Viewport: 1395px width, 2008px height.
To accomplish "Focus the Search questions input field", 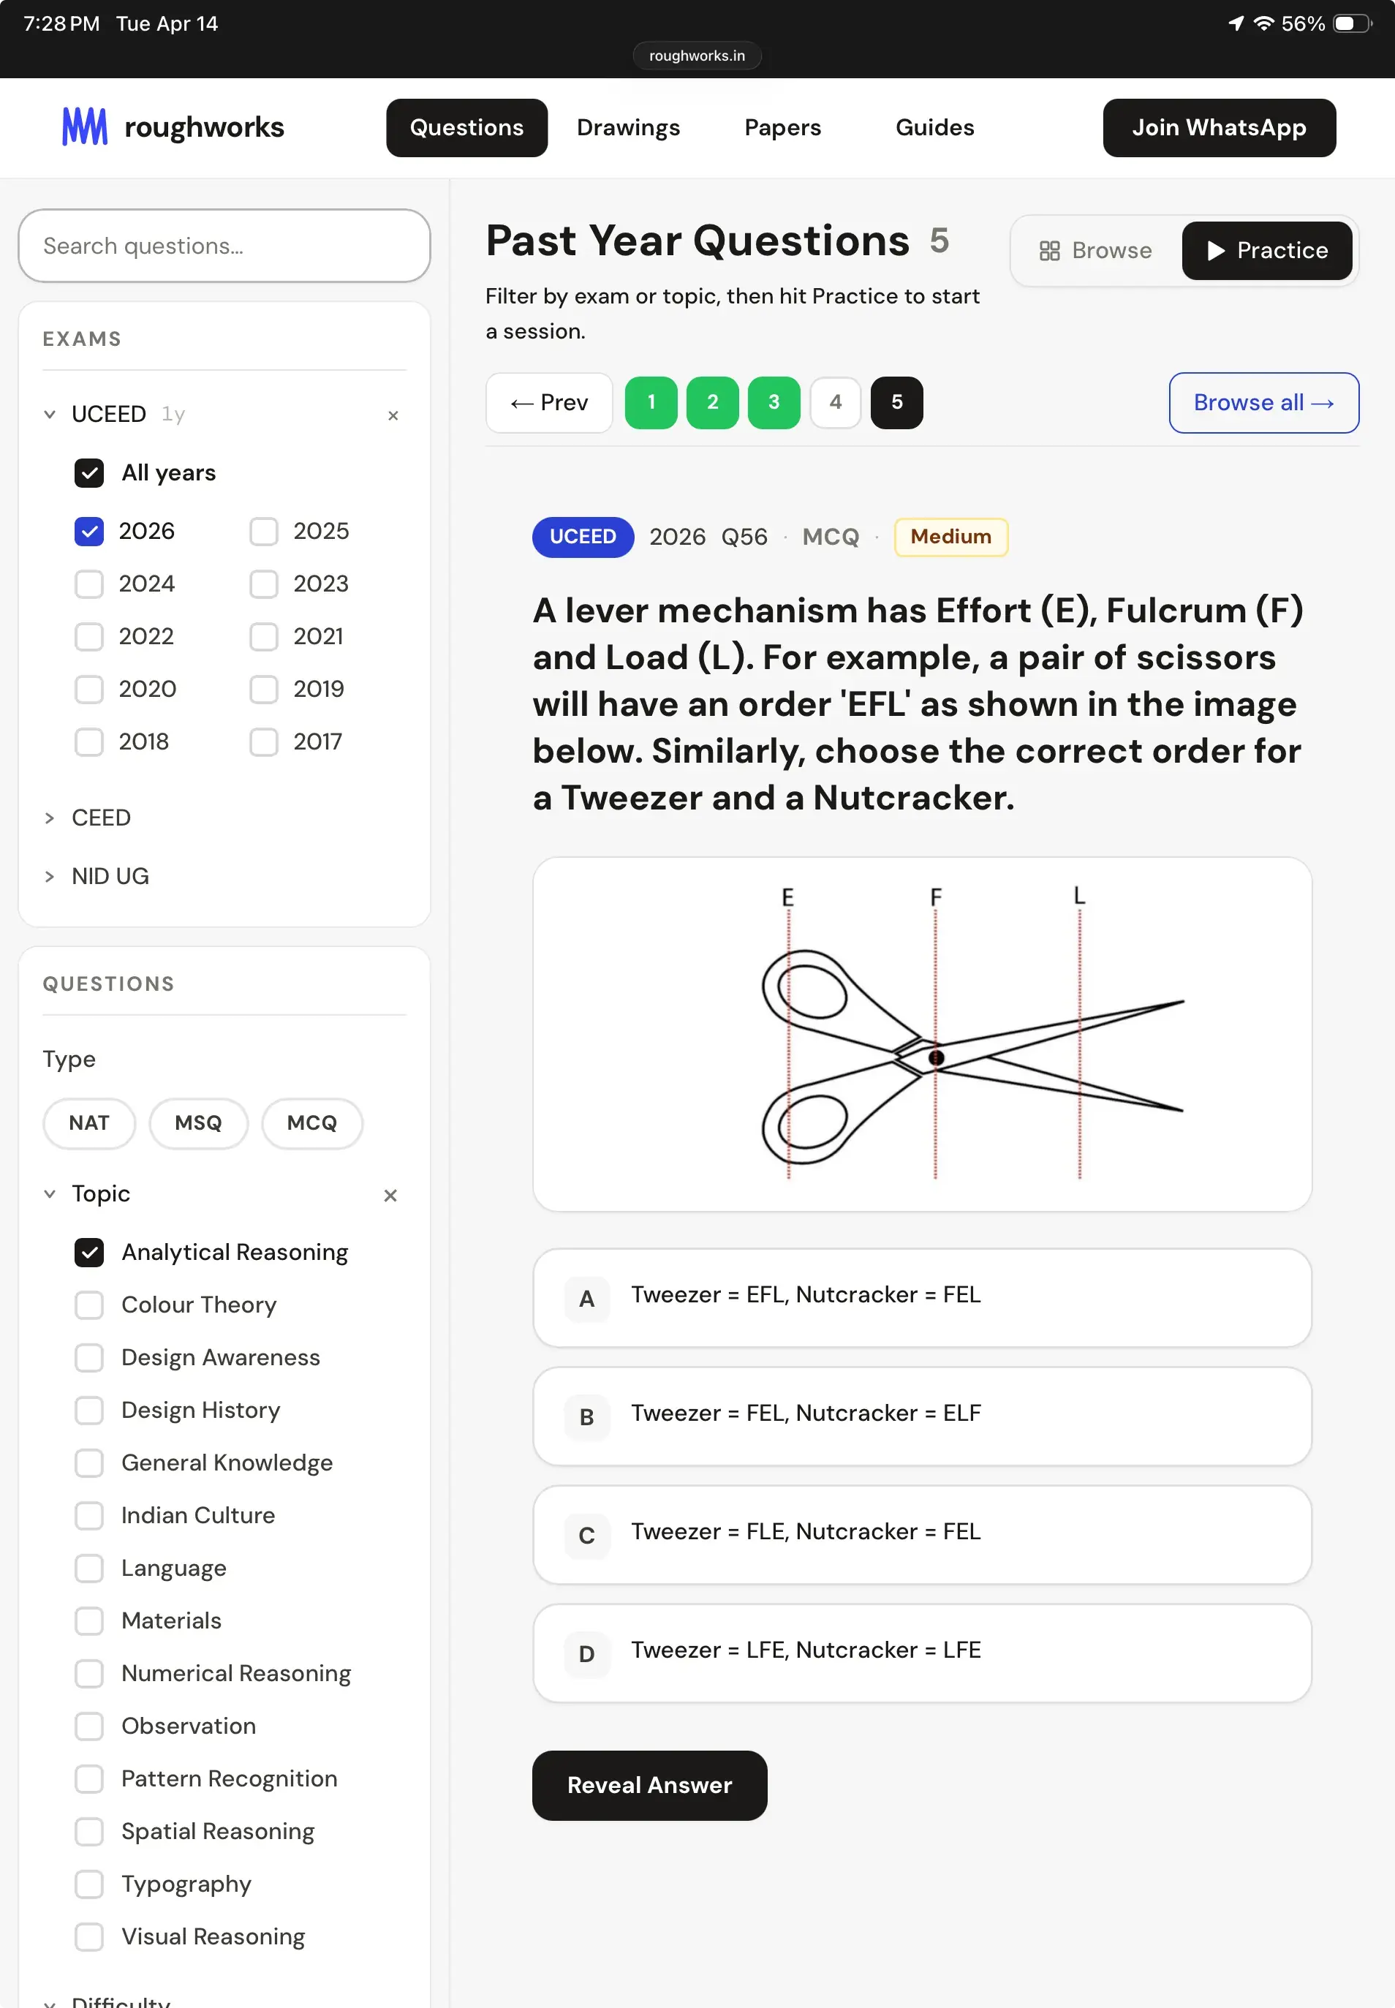I will pos(224,246).
